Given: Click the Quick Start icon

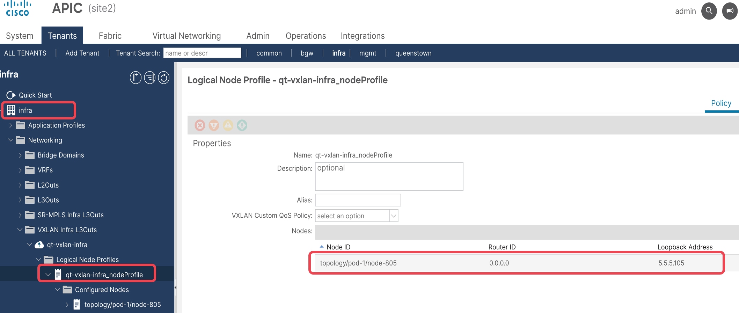Looking at the screenshot, I should 11,95.
